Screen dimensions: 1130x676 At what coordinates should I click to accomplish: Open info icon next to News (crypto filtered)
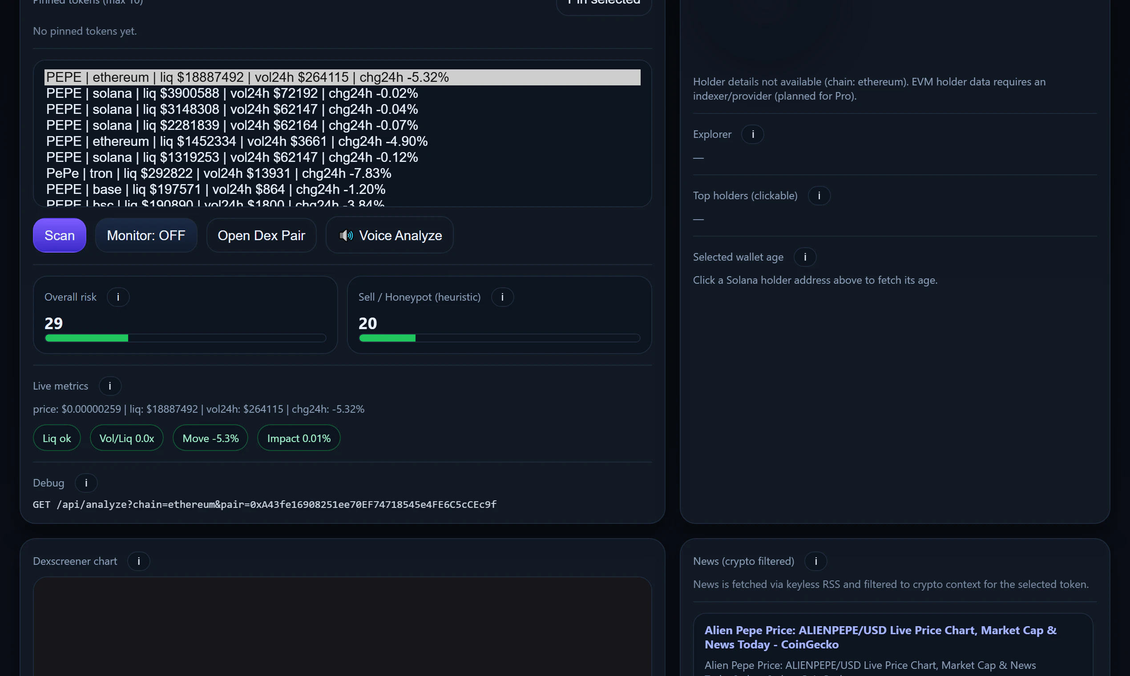point(815,561)
